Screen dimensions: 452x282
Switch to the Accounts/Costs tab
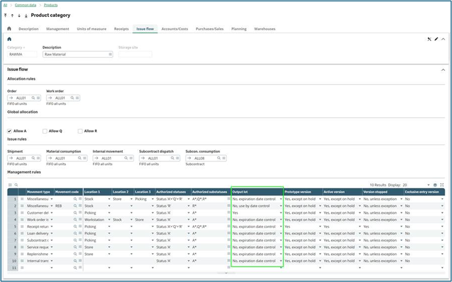[175, 29]
